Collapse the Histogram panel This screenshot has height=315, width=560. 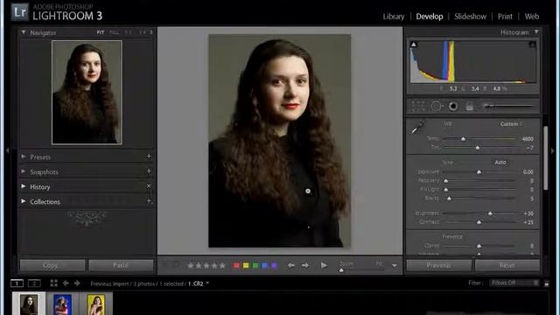[536, 31]
